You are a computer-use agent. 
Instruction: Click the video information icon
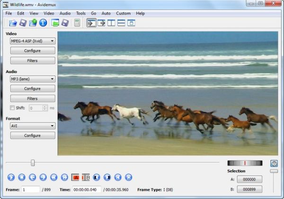tap(43, 23)
